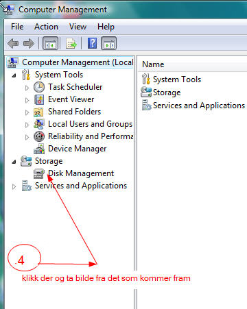Select Services and Applications in Name list

click(x=199, y=106)
